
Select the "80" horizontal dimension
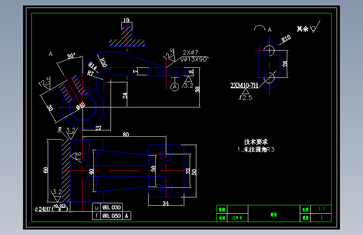click(126, 134)
